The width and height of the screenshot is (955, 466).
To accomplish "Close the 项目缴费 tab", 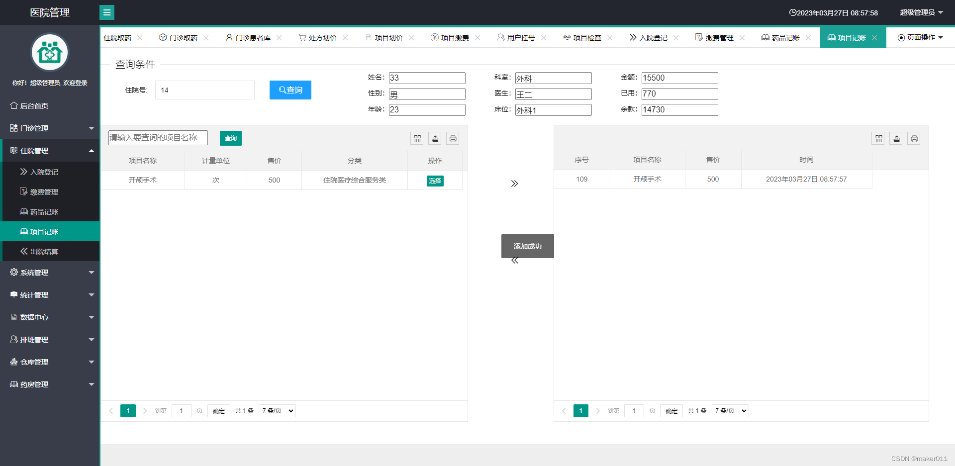I will point(477,38).
